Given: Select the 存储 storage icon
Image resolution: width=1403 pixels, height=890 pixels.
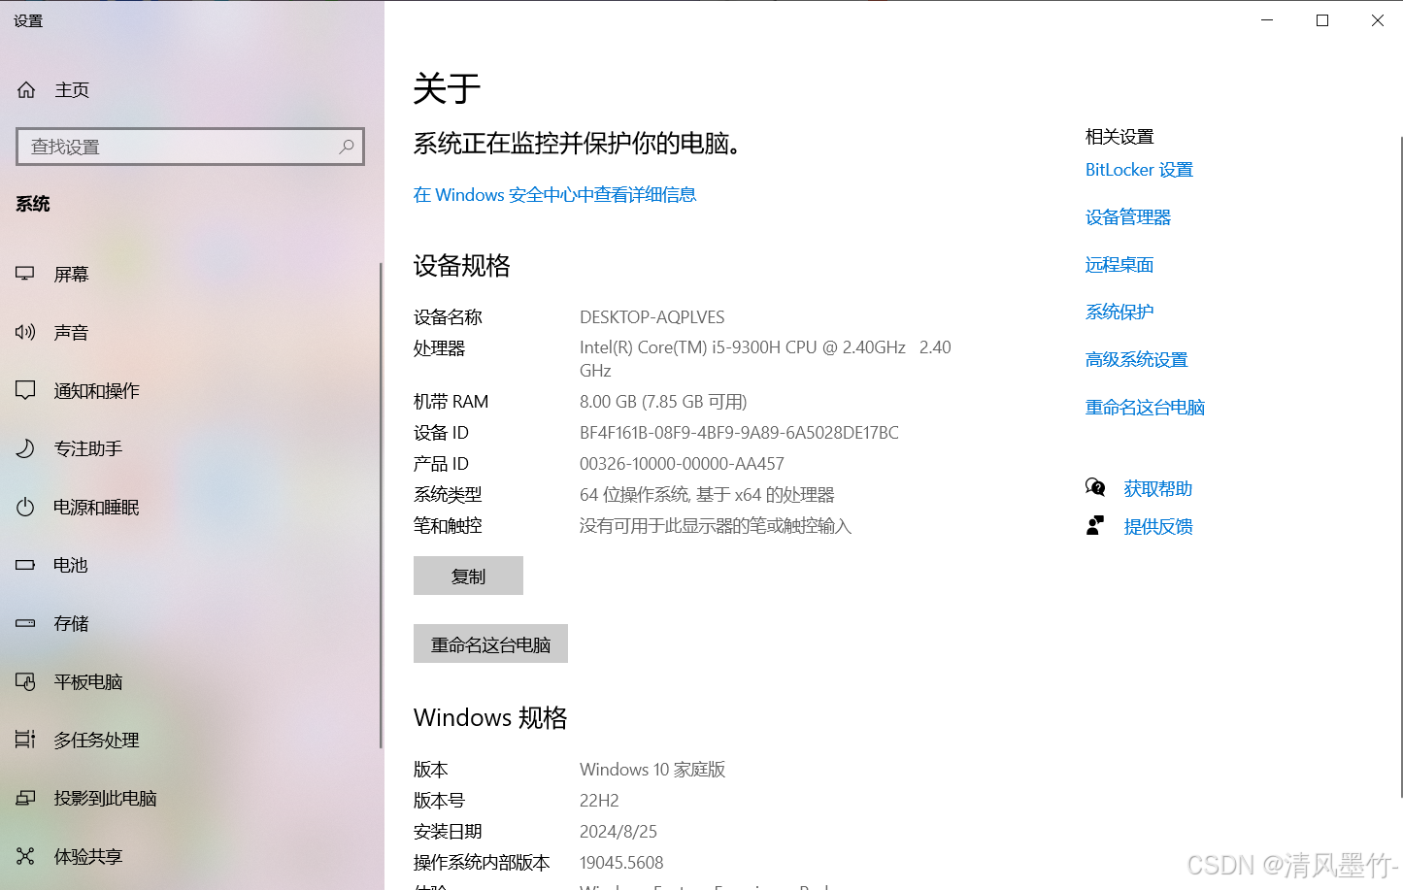Looking at the screenshot, I should (25, 623).
